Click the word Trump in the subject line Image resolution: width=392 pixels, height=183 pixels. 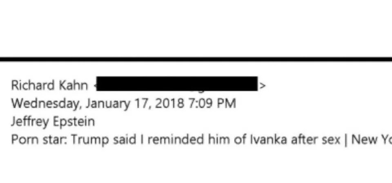[x=87, y=140]
